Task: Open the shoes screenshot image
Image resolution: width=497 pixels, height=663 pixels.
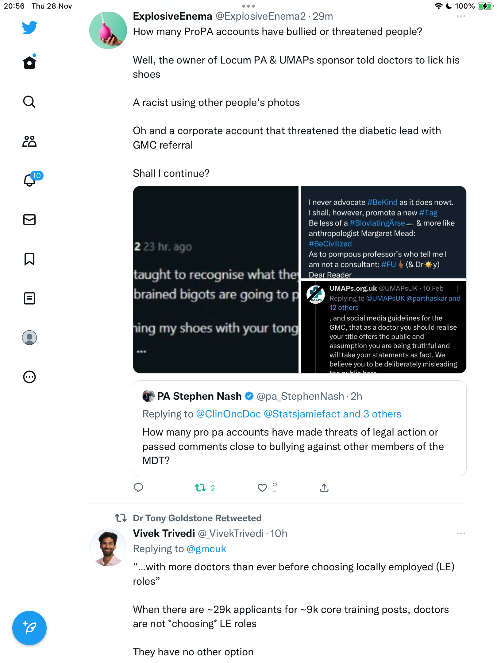Action: pyautogui.click(x=216, y=280)
